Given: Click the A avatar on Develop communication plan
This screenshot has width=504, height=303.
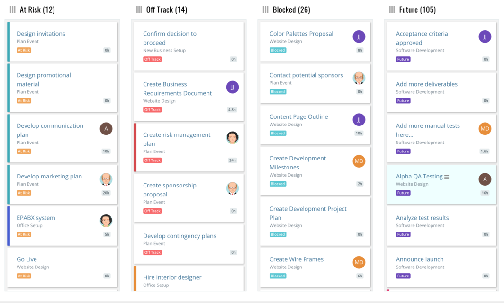Looking at the screenshot, I should [x=106, y=128].
